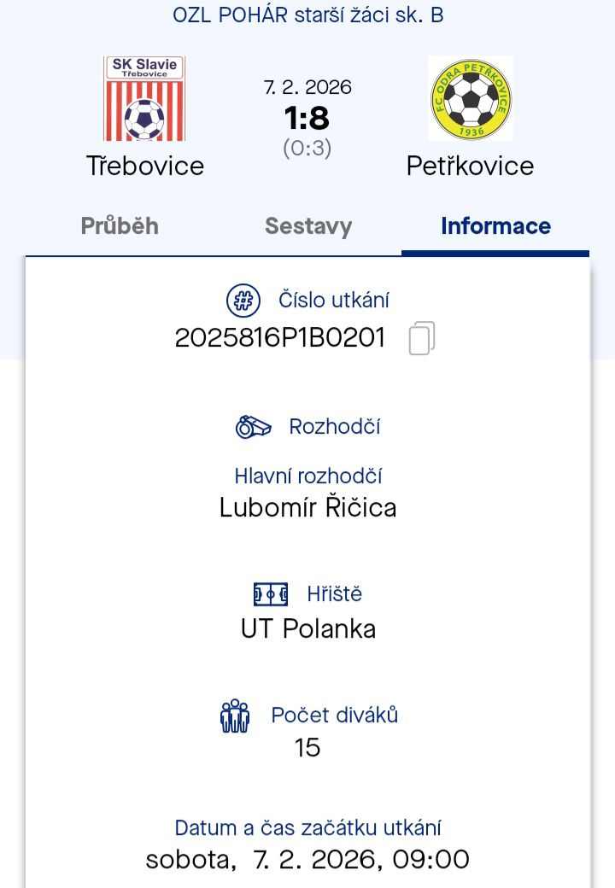Click the 1:8 final score
Screen dimensions: 615x888
(307, 118)
